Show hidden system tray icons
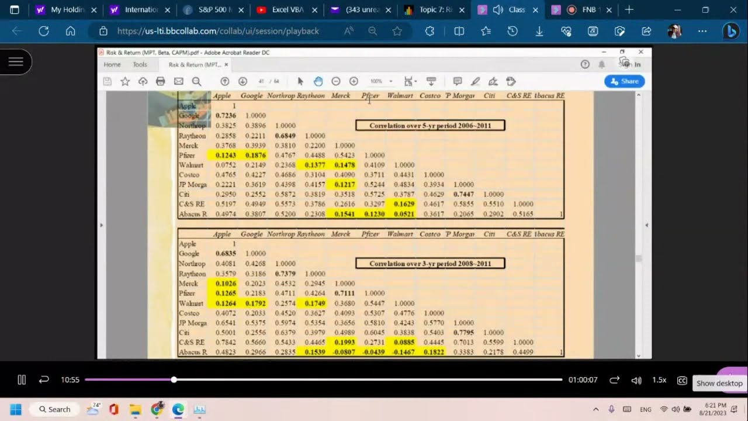This screenshot has height=421, width=748. 595,409
